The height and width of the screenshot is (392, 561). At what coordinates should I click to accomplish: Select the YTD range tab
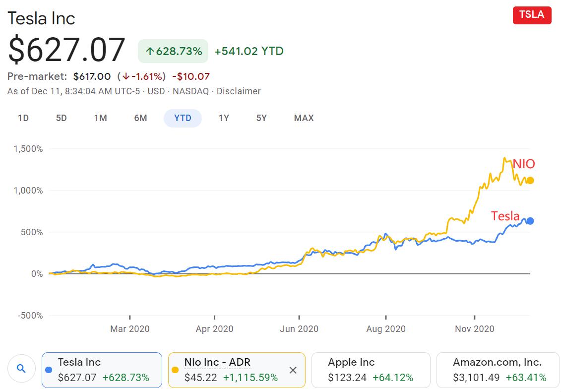tap(183, 118)
